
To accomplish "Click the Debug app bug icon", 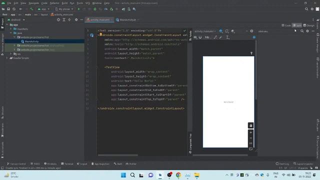I will [95, 9].
